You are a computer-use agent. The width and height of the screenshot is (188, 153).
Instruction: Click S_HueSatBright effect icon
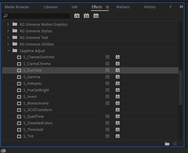click(19, 90)
